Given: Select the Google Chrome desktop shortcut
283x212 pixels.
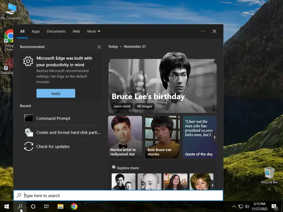Looking at the screenshot, I should 9,40.
